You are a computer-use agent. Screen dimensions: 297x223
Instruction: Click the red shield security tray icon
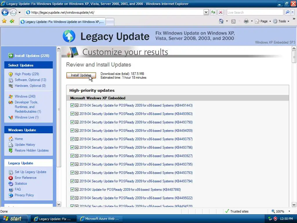276,219
